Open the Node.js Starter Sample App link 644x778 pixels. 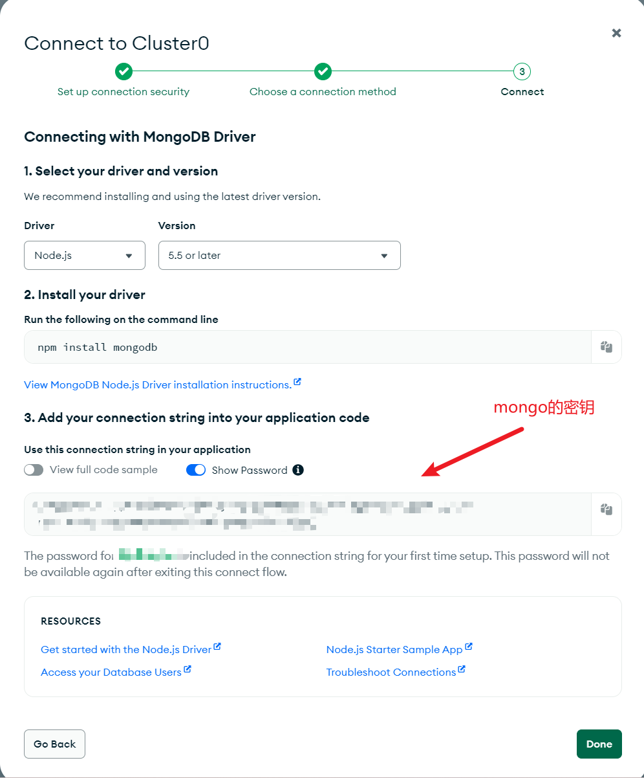click(394, 650)
